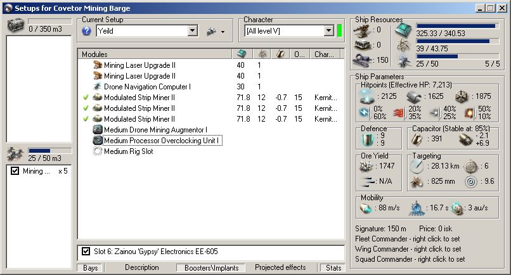Click the drone bandwidth icon near 25 / 50
This screenshot has height=275, width=511.
(x=403, y=61)
